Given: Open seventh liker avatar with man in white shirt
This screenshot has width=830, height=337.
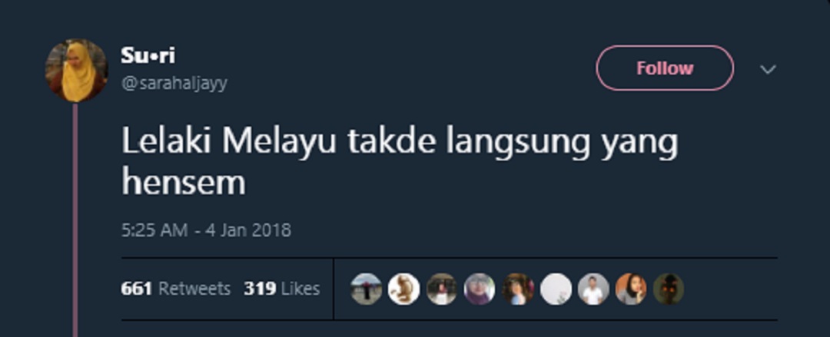Looking at the screenshot, I should pyautogui.click(x=593, y=289).
